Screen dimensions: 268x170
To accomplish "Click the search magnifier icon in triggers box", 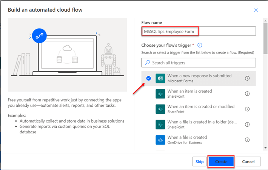I will point(148,63).
